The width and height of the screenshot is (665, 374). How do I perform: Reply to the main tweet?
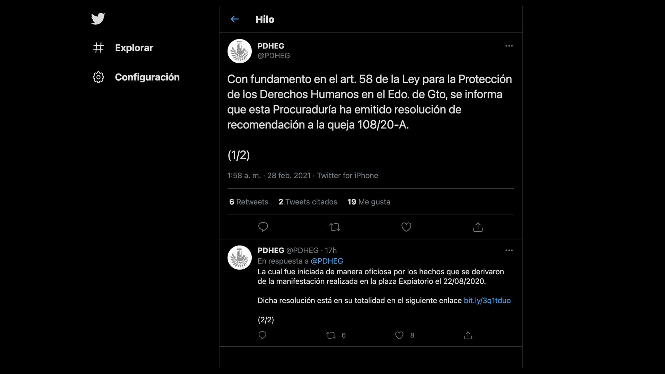pos(263,227)
